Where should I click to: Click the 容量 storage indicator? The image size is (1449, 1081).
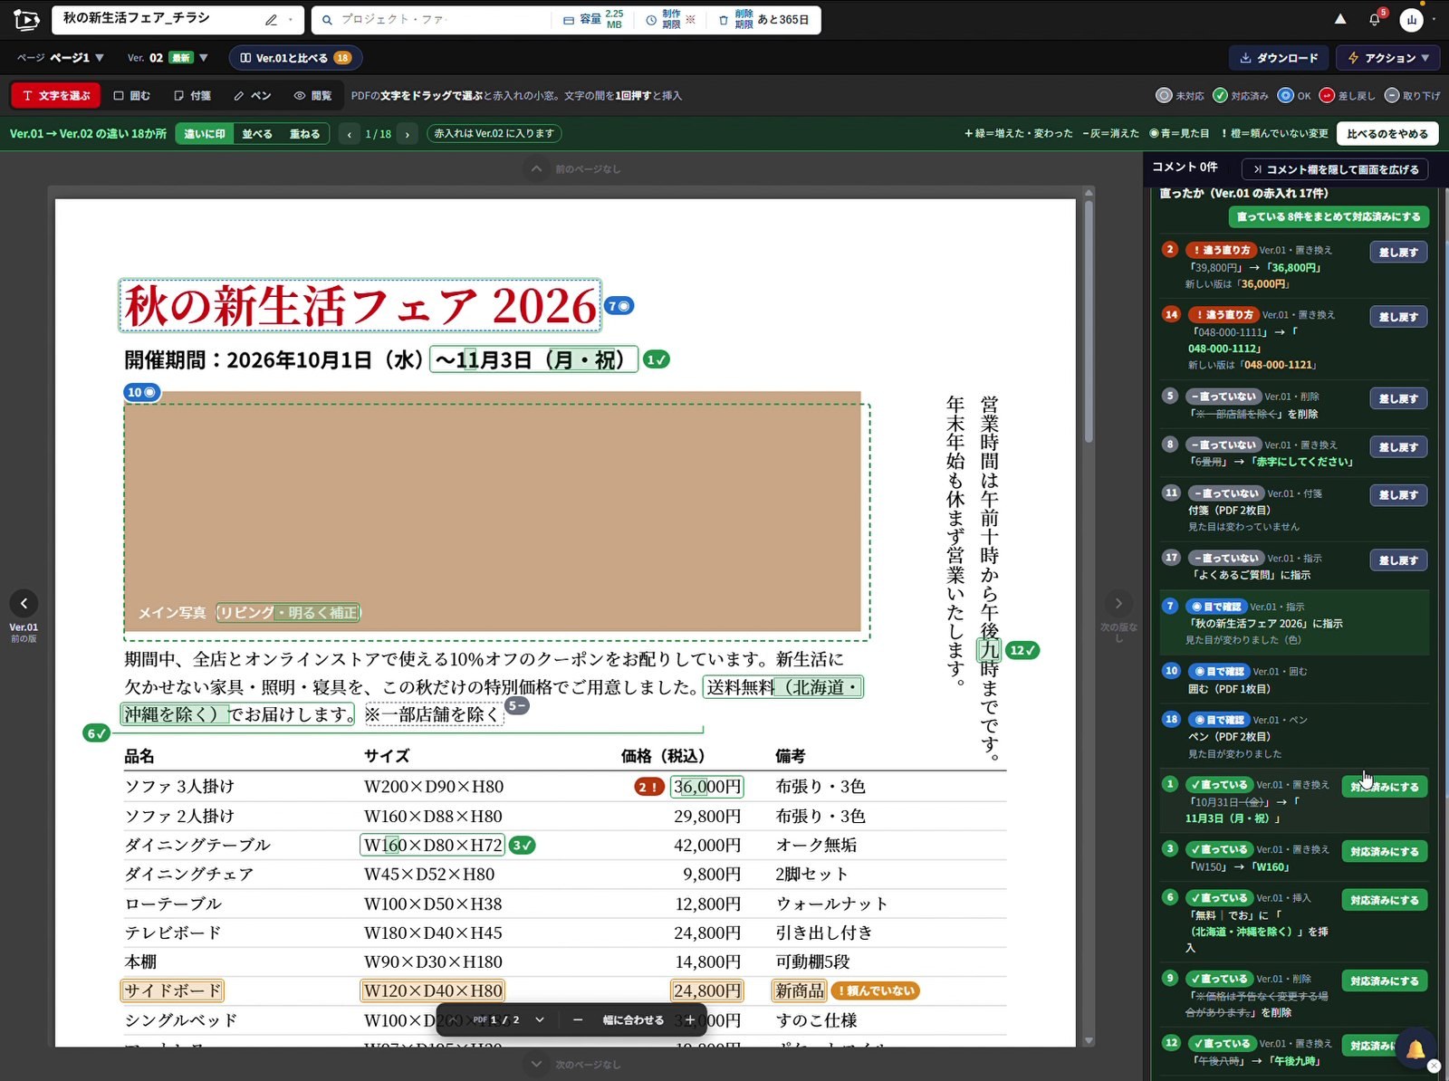[x=593, y=19]
